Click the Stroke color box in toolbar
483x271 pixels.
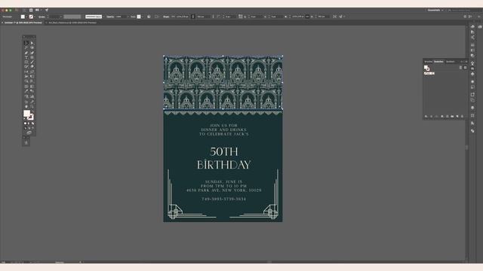(31, 117)
